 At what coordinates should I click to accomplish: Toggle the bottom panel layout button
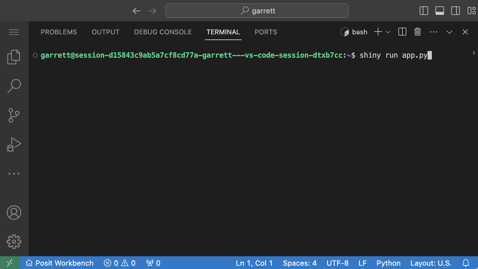[x=439, y=11]
